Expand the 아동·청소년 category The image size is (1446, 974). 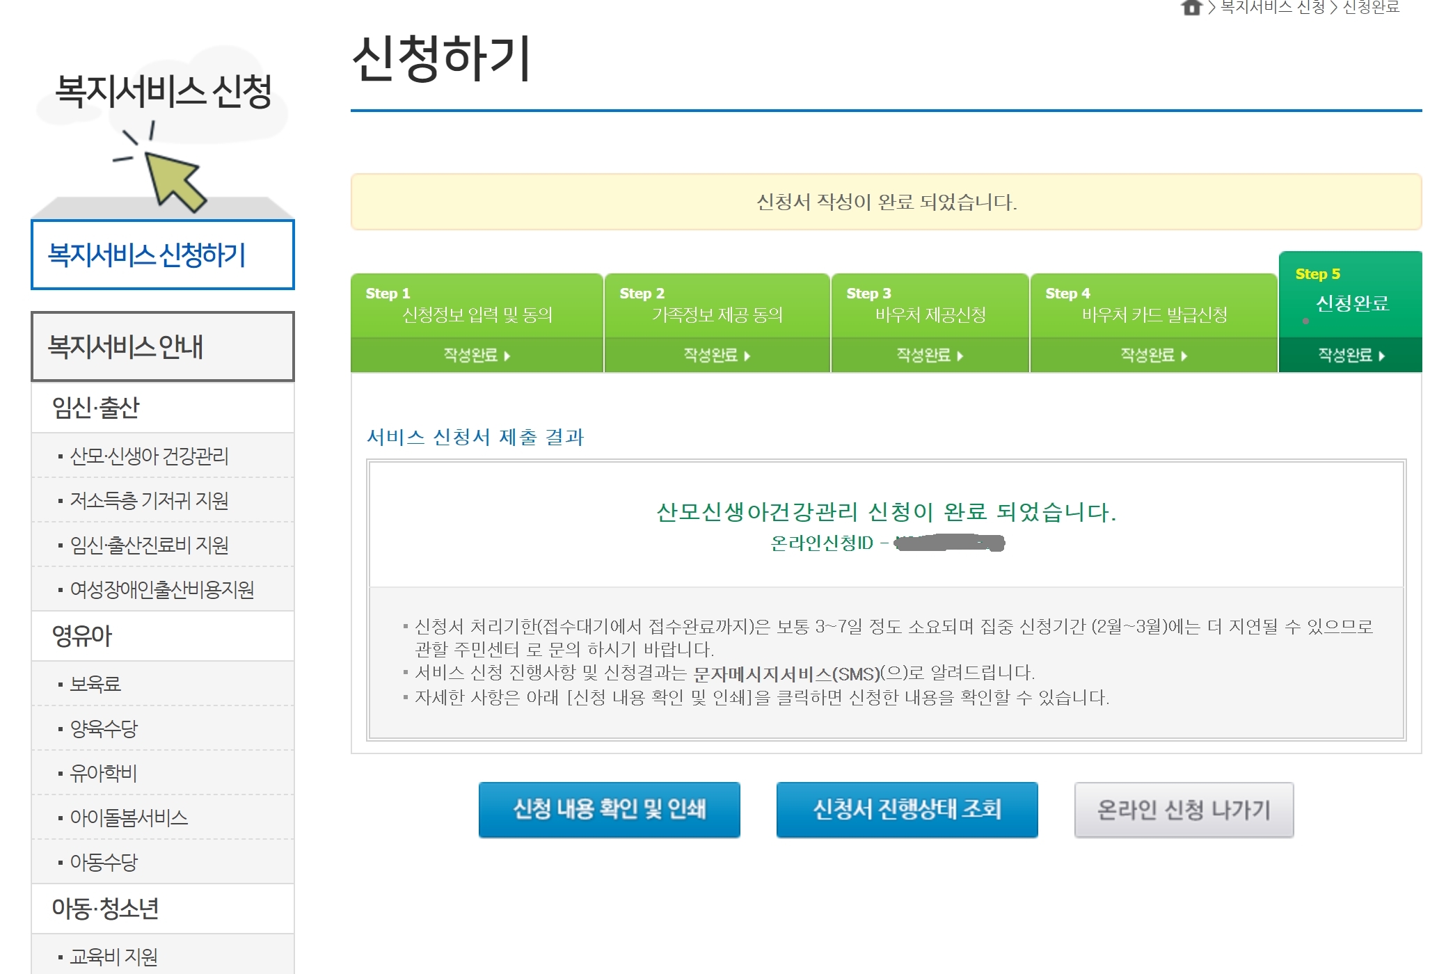click(x=105, y=909)
